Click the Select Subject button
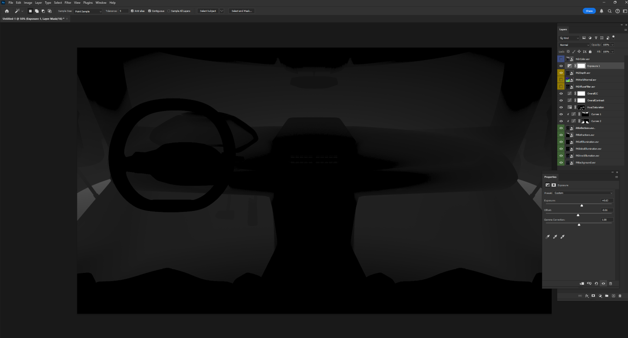628x338 pixels. click(x=208, y=11)
